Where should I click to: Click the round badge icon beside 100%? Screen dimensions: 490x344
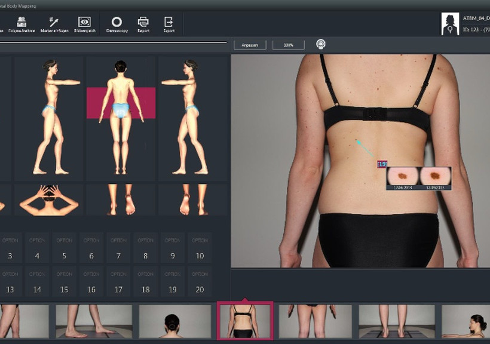321,44
